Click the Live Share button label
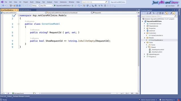This screenshot has height=101, width=181. (171, 6)
